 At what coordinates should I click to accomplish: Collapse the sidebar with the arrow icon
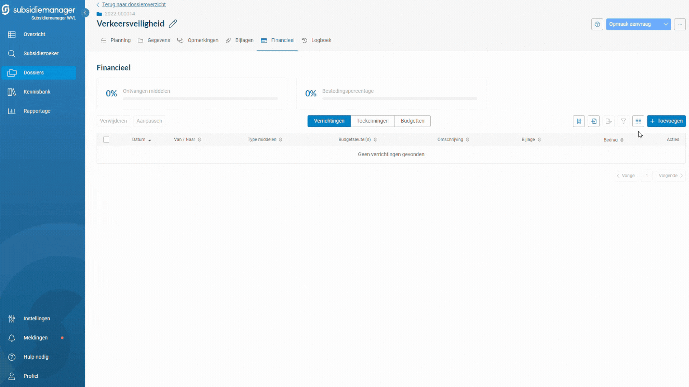[x=85, y=13]
